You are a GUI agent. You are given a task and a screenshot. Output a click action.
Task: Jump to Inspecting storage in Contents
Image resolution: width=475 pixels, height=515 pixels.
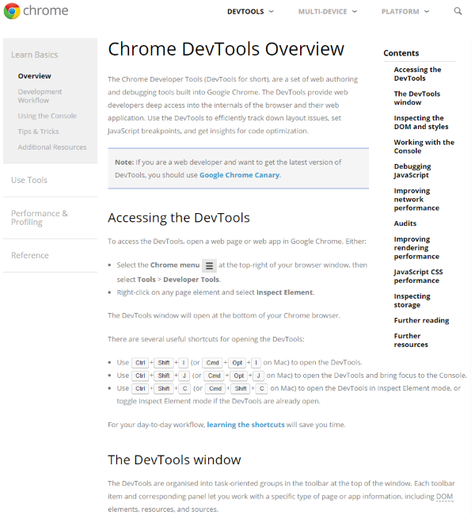pos(412,300)
